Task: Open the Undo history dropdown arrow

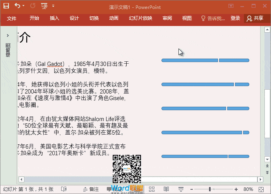Action: point(24,6)
